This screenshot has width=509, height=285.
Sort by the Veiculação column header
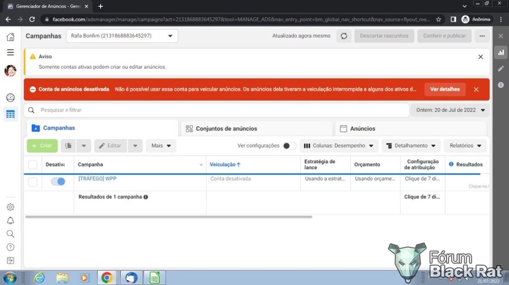[225, 165]
